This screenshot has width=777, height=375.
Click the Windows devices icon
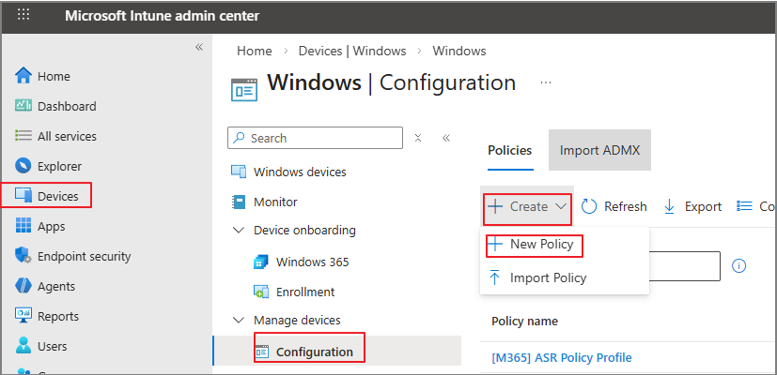pos(240,172)
